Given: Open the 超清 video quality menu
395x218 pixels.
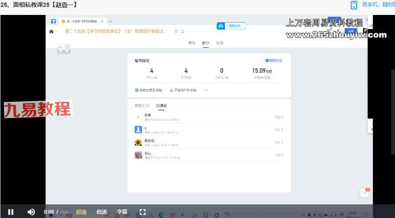Looking at the screenshot, I should pos(81,212).
